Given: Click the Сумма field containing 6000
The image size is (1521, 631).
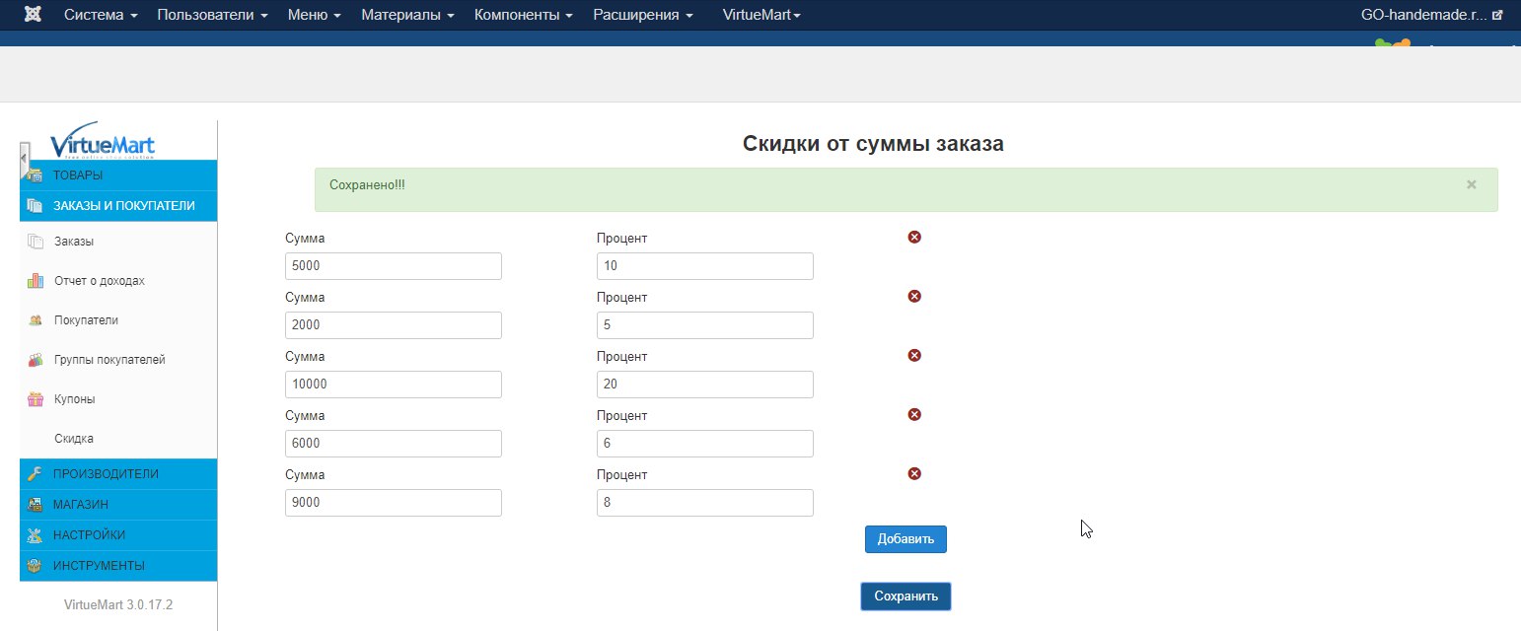Looking at the screenshot, I should pos(394,444).
